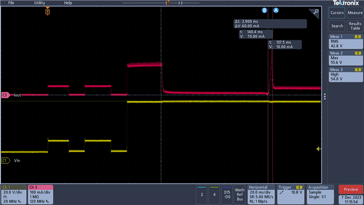Image resolution: width=364 pixels, height=205 pixels.
Task: Add channel 4 to display
Action: [214, 195]
